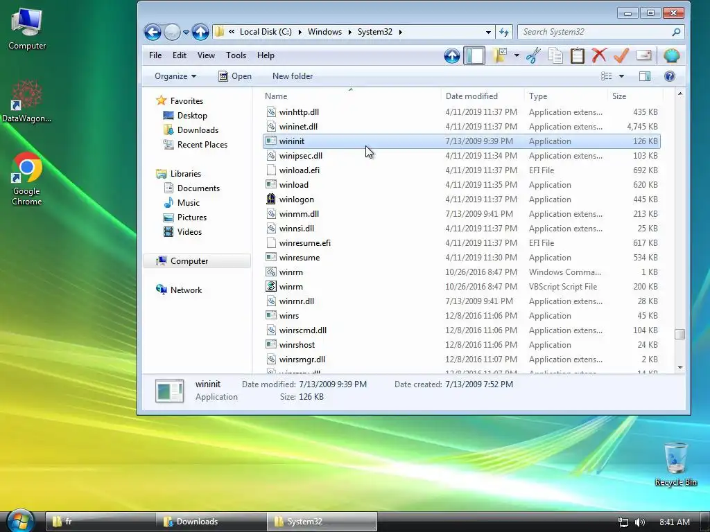This screenshot has width=710, height=532.
Task: Sort by Type column header
Action: [x=566, y=96]
